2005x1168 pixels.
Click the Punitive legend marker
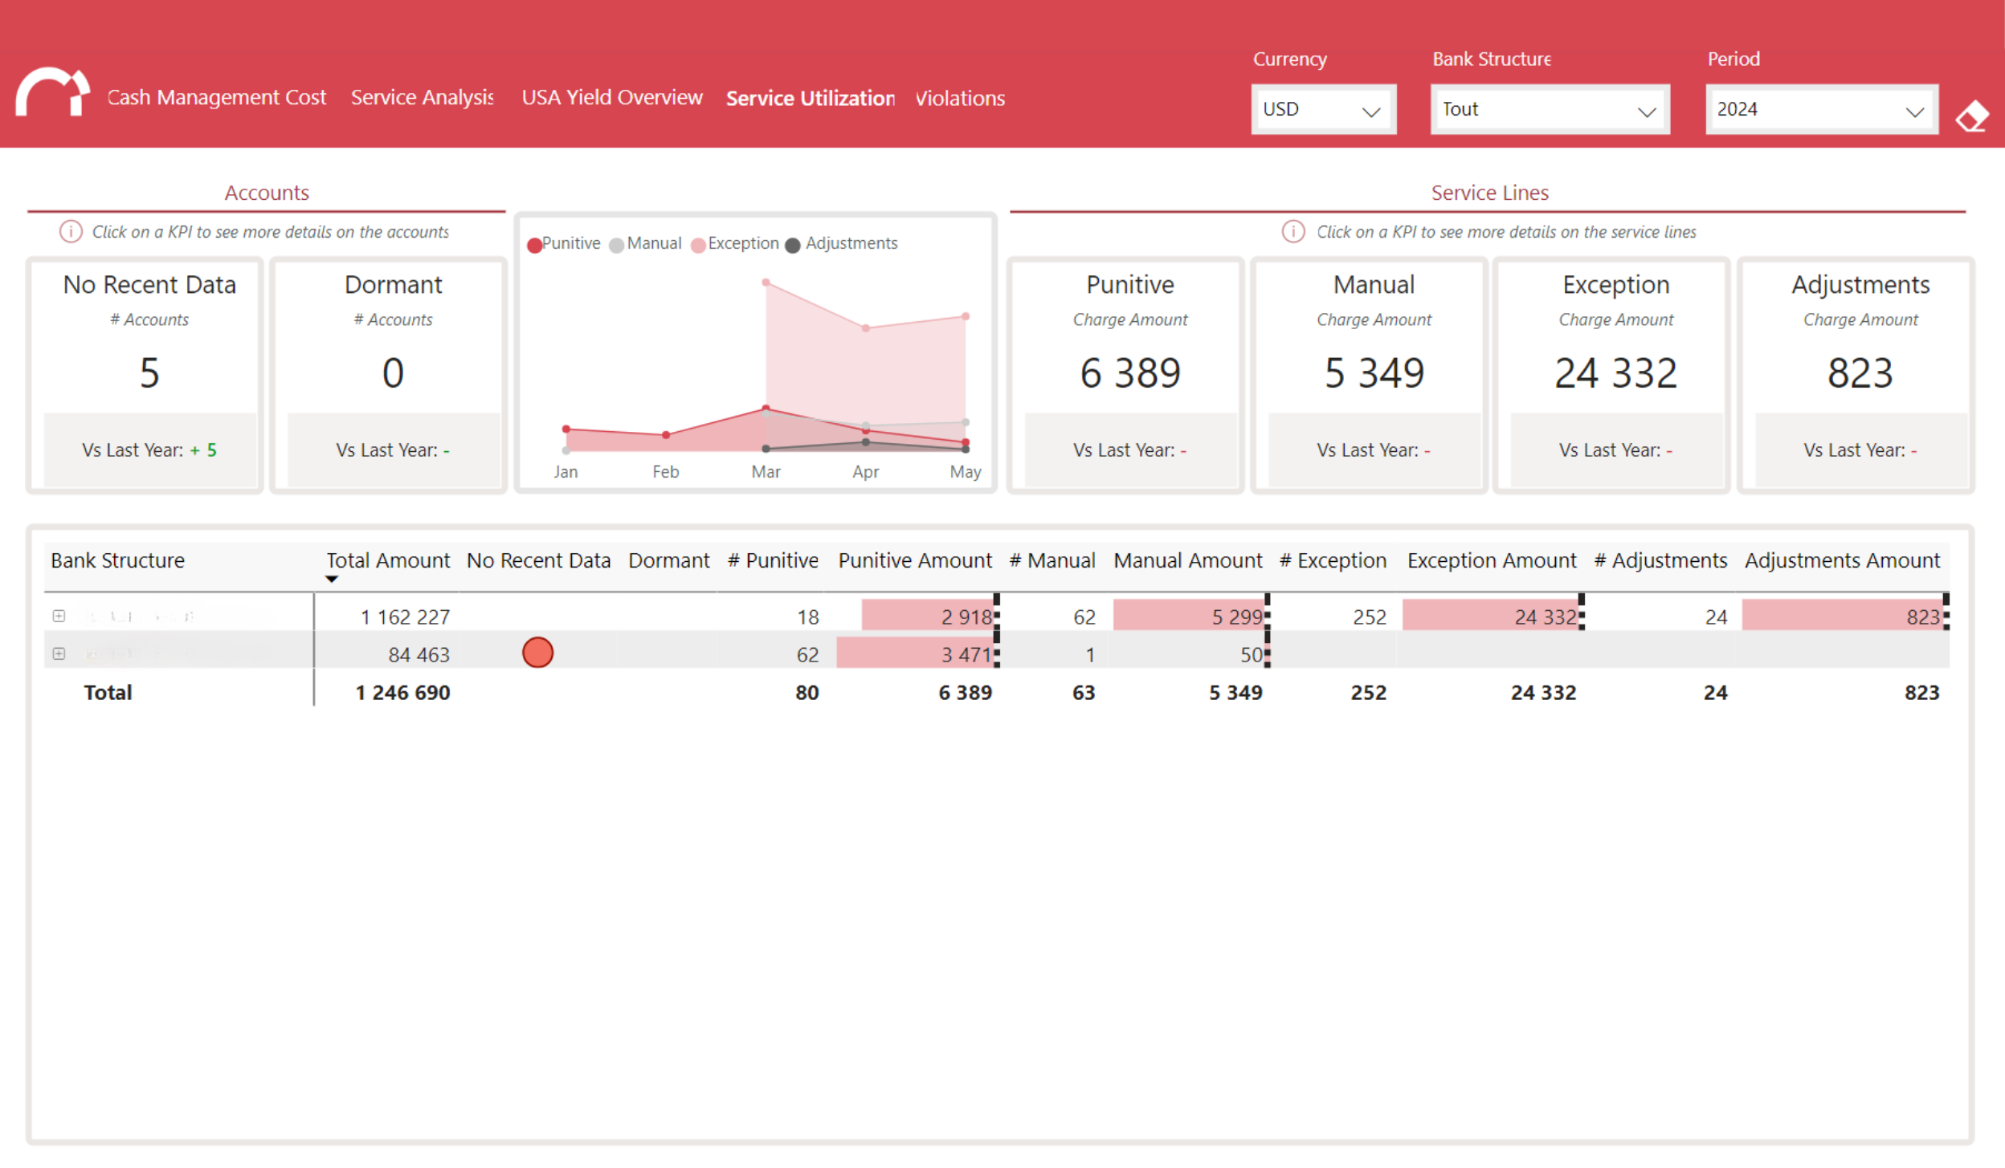click(534, 245)
